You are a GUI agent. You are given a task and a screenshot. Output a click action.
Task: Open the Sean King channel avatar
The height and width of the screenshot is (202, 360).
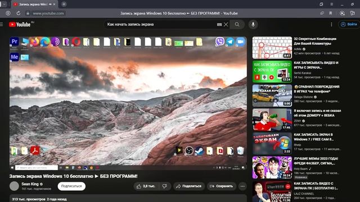click(x=14, y=186)
